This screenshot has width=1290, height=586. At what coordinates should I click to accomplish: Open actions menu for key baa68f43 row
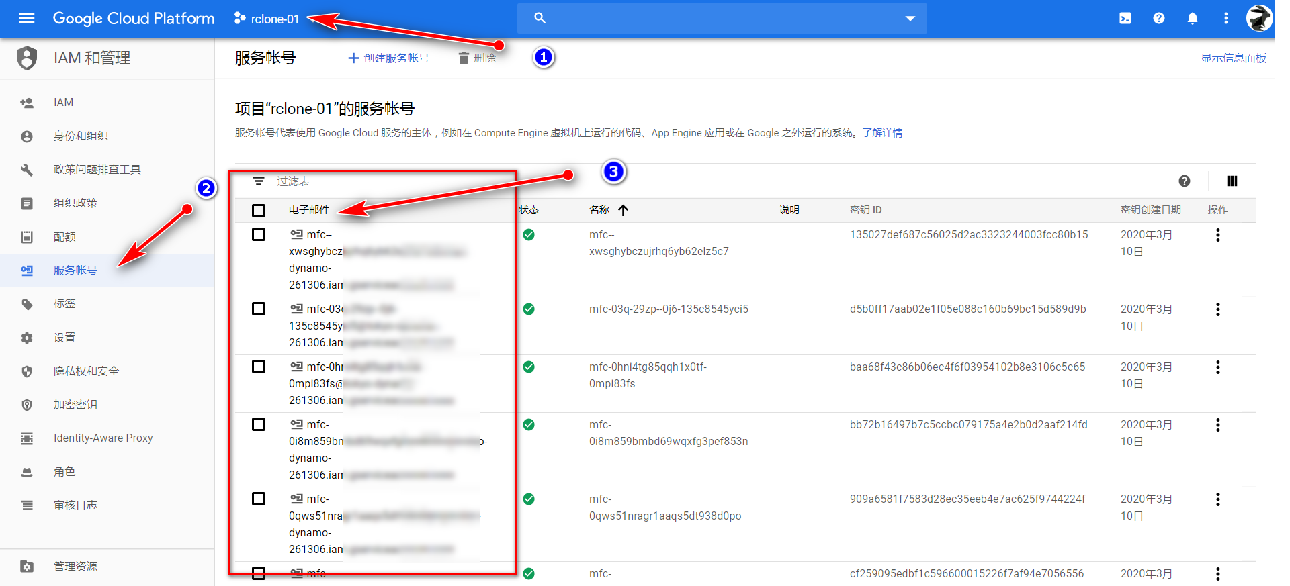(x=1218, y=367)
